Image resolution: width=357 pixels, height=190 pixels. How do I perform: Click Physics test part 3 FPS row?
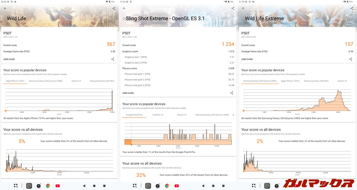pyautogui.click(x=178, y=85)
